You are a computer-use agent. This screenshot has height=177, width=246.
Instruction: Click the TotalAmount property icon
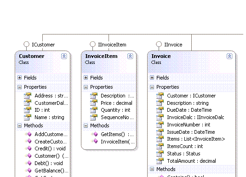tap(160, 161)
